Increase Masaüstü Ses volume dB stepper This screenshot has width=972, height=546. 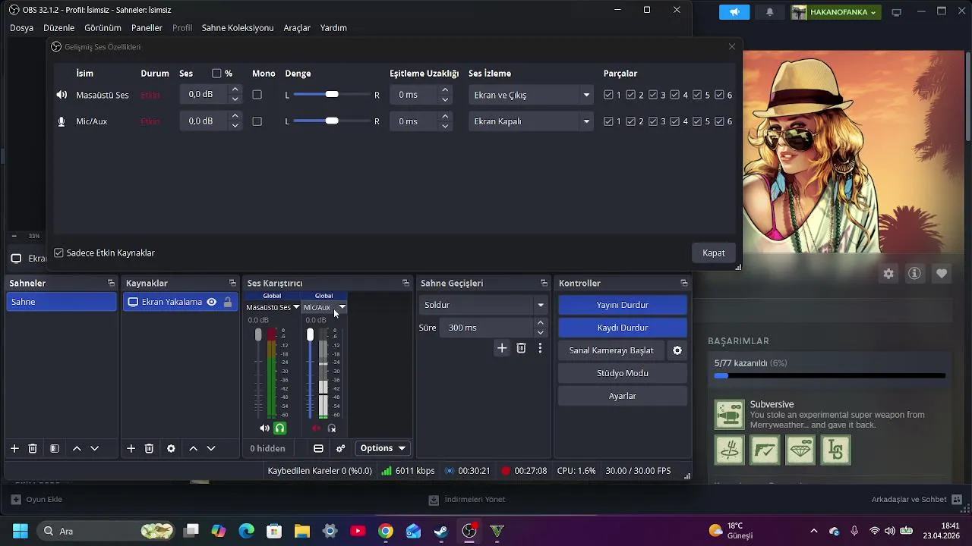coord(235,89)
